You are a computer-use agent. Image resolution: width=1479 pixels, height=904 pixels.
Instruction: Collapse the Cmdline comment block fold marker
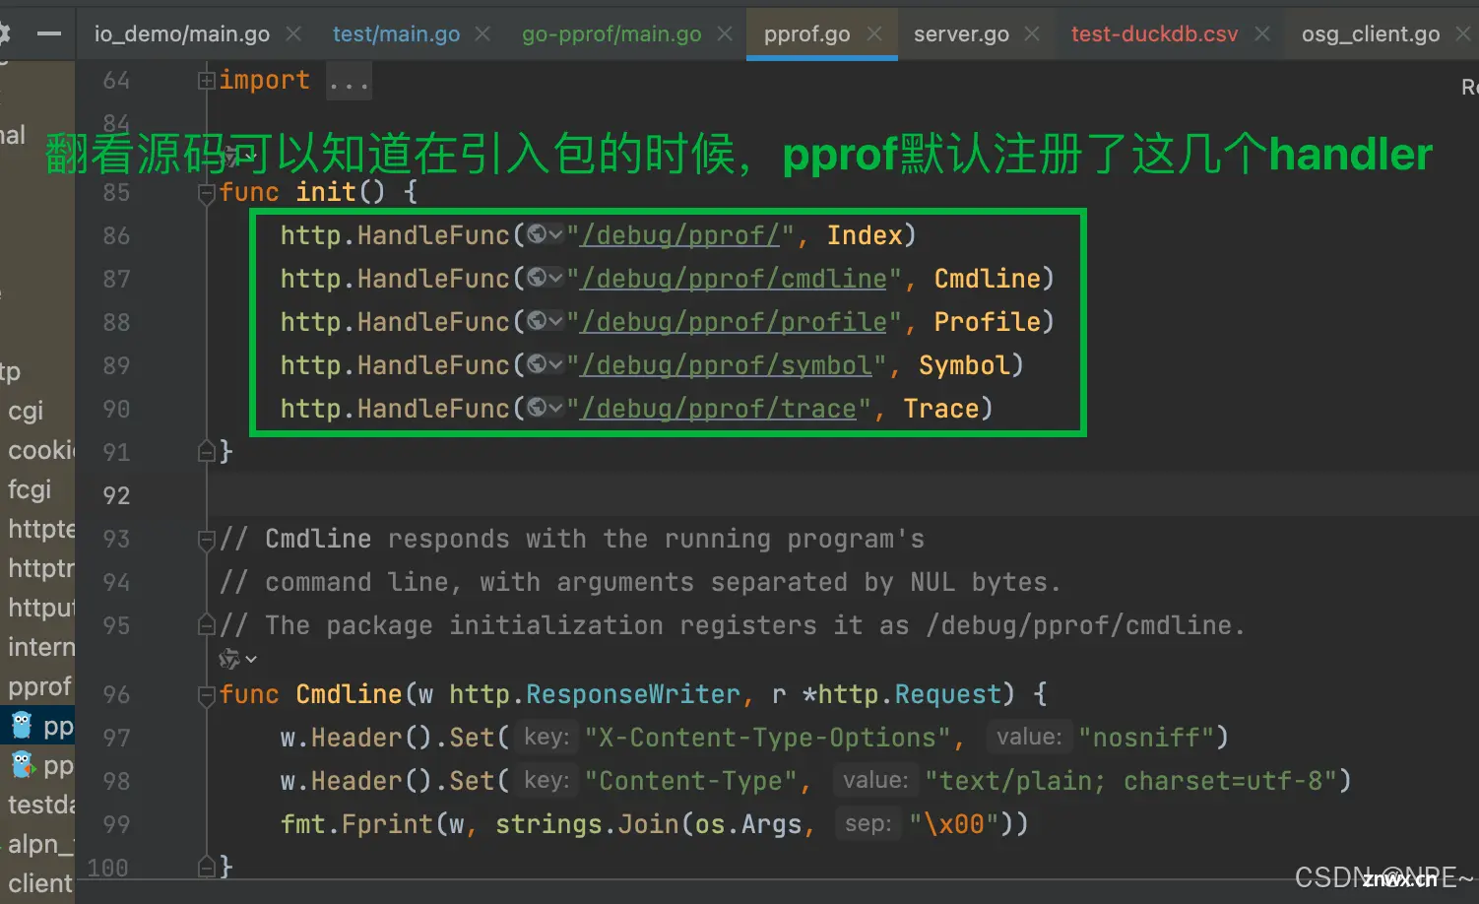coord(206,540)
